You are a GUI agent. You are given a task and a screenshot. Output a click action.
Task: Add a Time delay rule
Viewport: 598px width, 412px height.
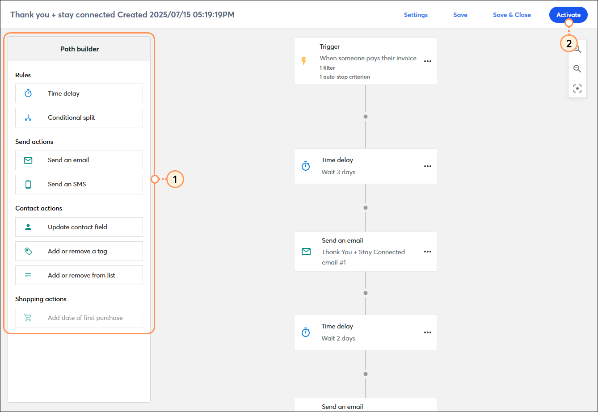click(x=79, y=93)
